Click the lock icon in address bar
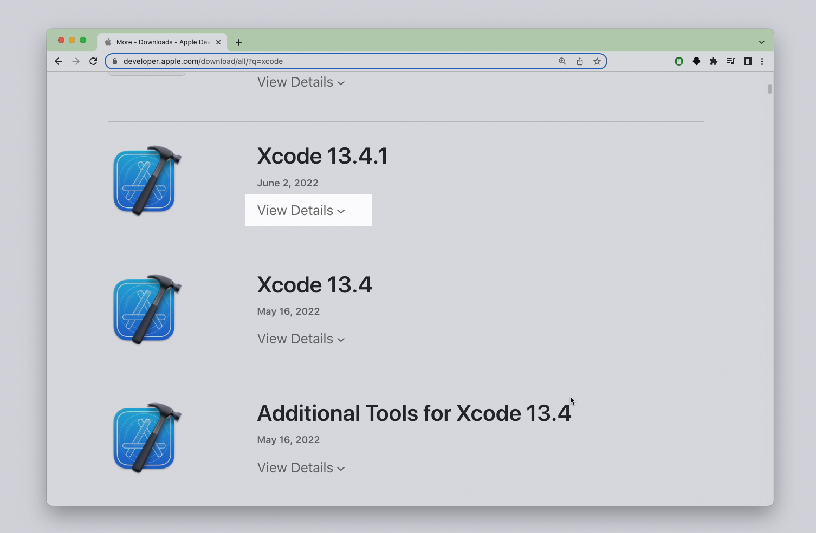816x533 pixels. pos(114,61)
